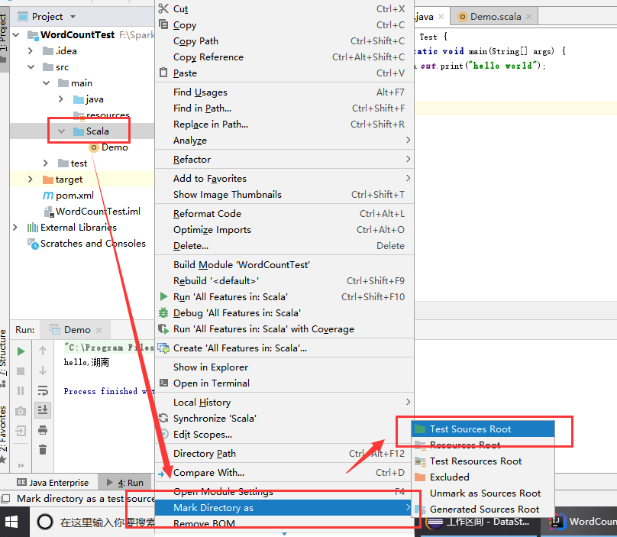Open the Project view dropdown
617x537 pixels.
coord(73,17)
